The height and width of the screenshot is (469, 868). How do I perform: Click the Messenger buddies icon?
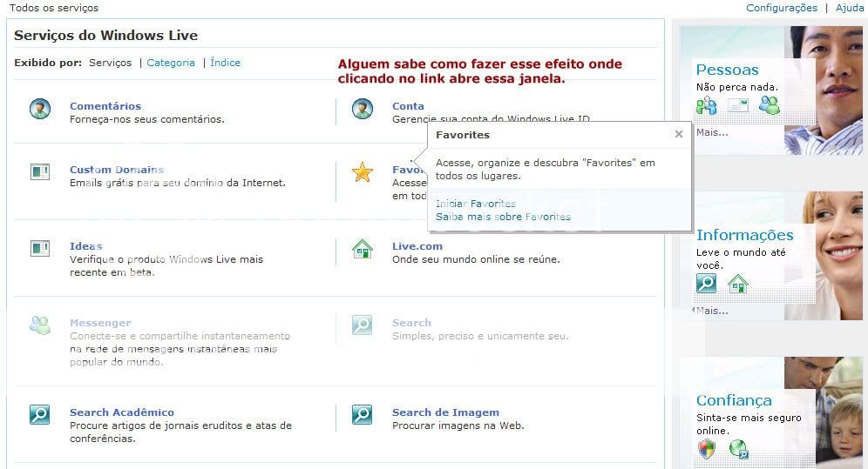(x=40, y=325)
